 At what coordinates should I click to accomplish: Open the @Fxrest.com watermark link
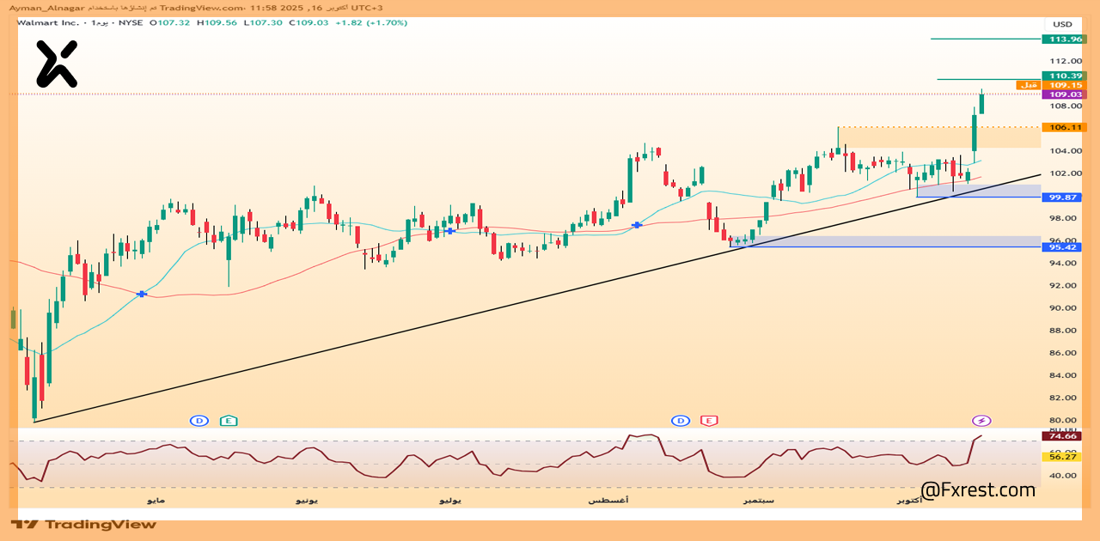[x=978, y=490]
